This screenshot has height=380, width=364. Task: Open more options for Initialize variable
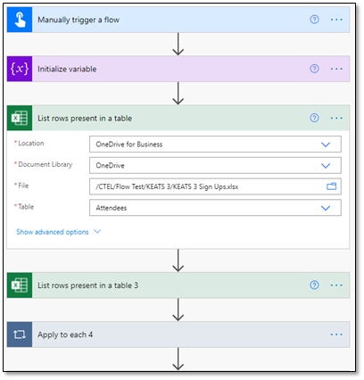[x=336, y=69]
